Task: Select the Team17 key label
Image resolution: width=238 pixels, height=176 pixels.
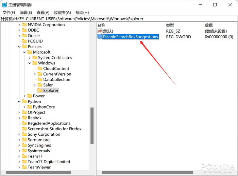Action: point(35,156)
